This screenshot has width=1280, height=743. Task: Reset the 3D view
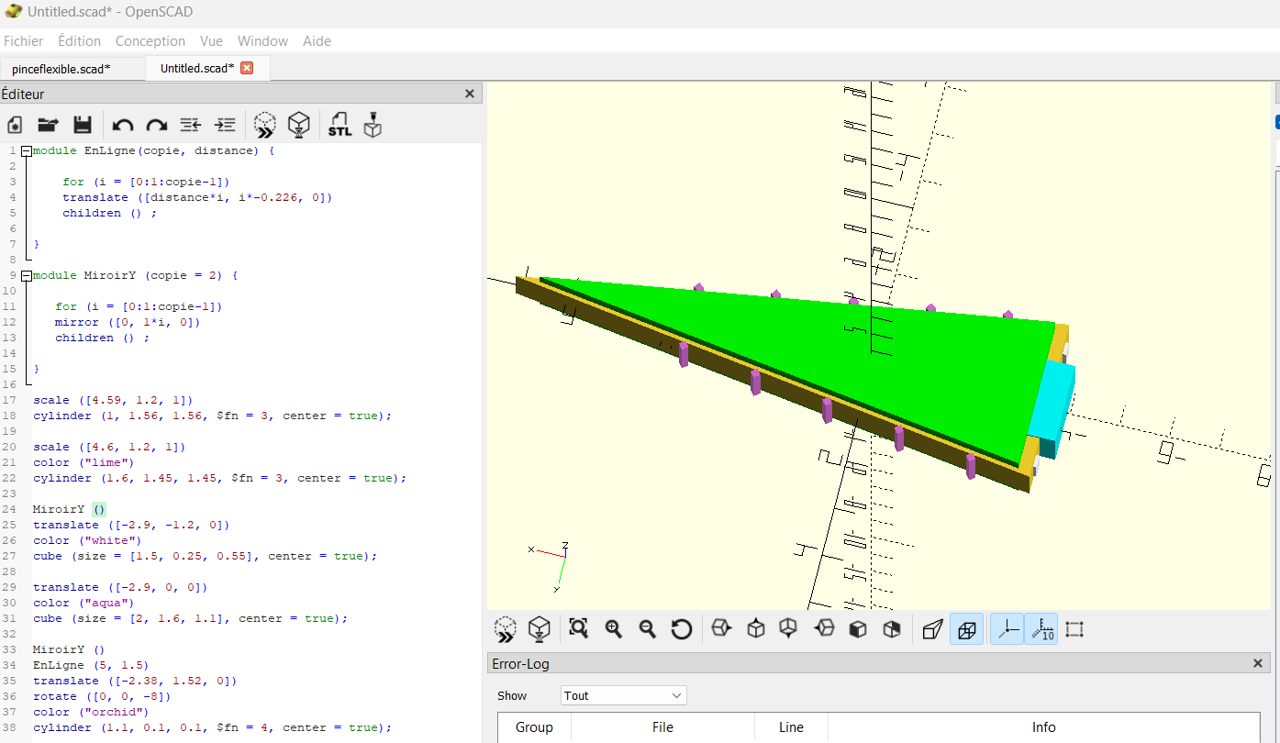pos(681,628)
